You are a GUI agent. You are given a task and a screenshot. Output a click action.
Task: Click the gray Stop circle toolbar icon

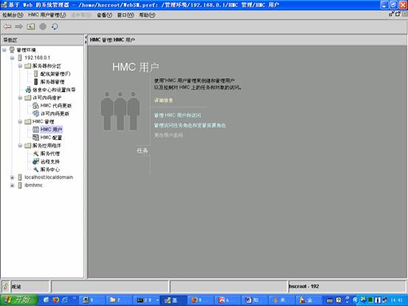coord(43,27)
